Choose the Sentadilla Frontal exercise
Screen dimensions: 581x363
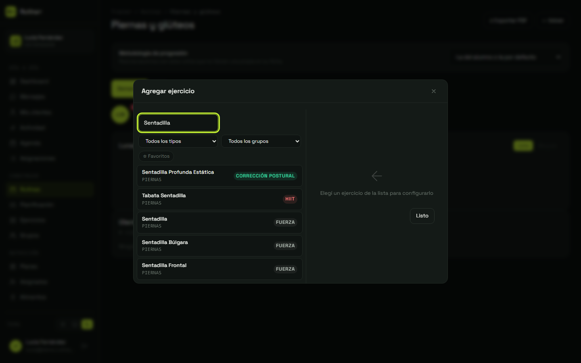point(219,269)
